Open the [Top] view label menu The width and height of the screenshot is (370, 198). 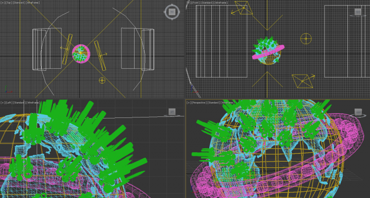coord(9,3)
